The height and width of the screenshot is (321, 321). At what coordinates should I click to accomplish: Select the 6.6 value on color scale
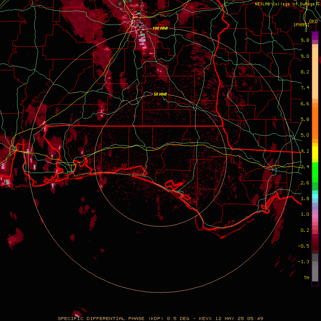pyautogui.click(x=305, y=103)
